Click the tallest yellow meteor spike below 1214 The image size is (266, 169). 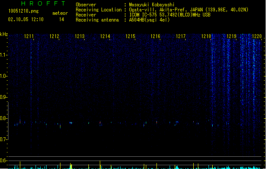tap(100, 165)
